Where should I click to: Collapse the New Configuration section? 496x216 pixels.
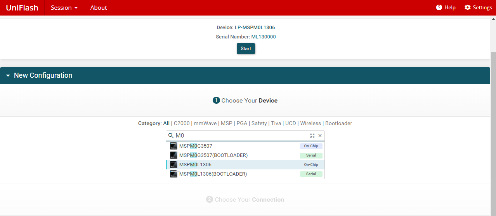coord(8,75)
